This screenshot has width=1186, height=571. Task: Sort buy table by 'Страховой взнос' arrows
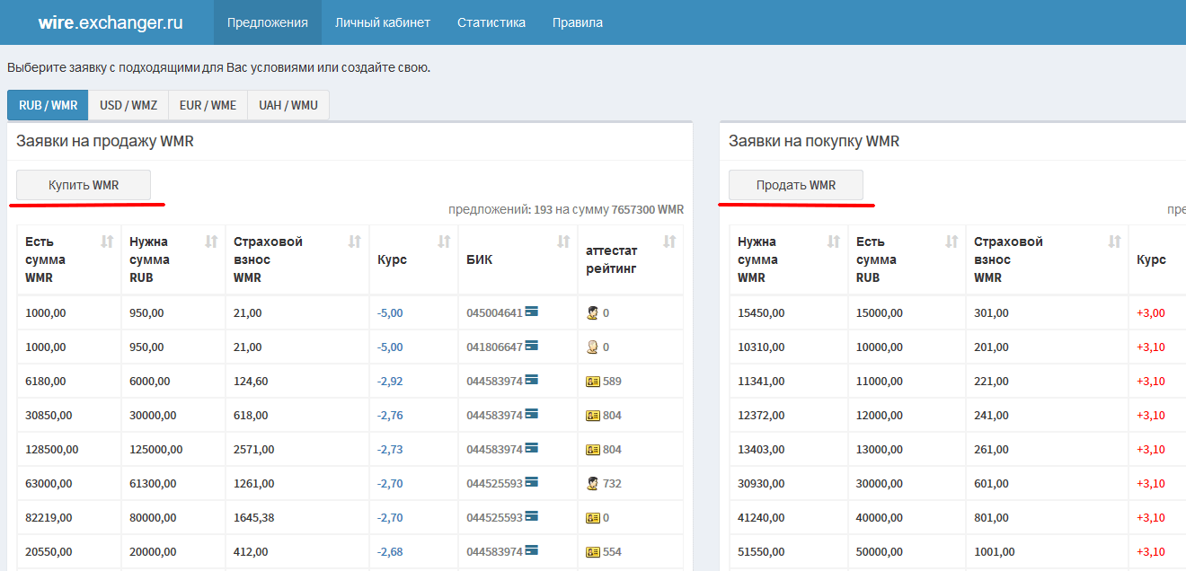tap(1115, 242)
